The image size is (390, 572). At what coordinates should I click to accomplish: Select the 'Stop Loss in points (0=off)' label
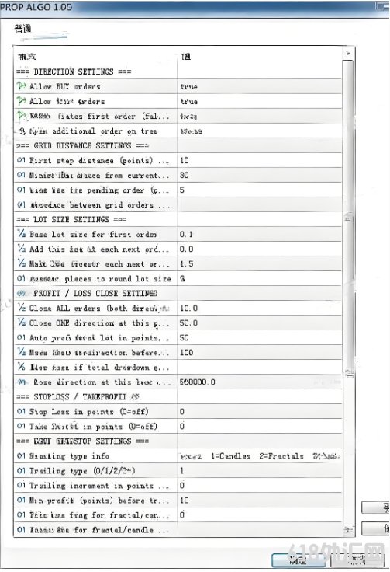88,411
